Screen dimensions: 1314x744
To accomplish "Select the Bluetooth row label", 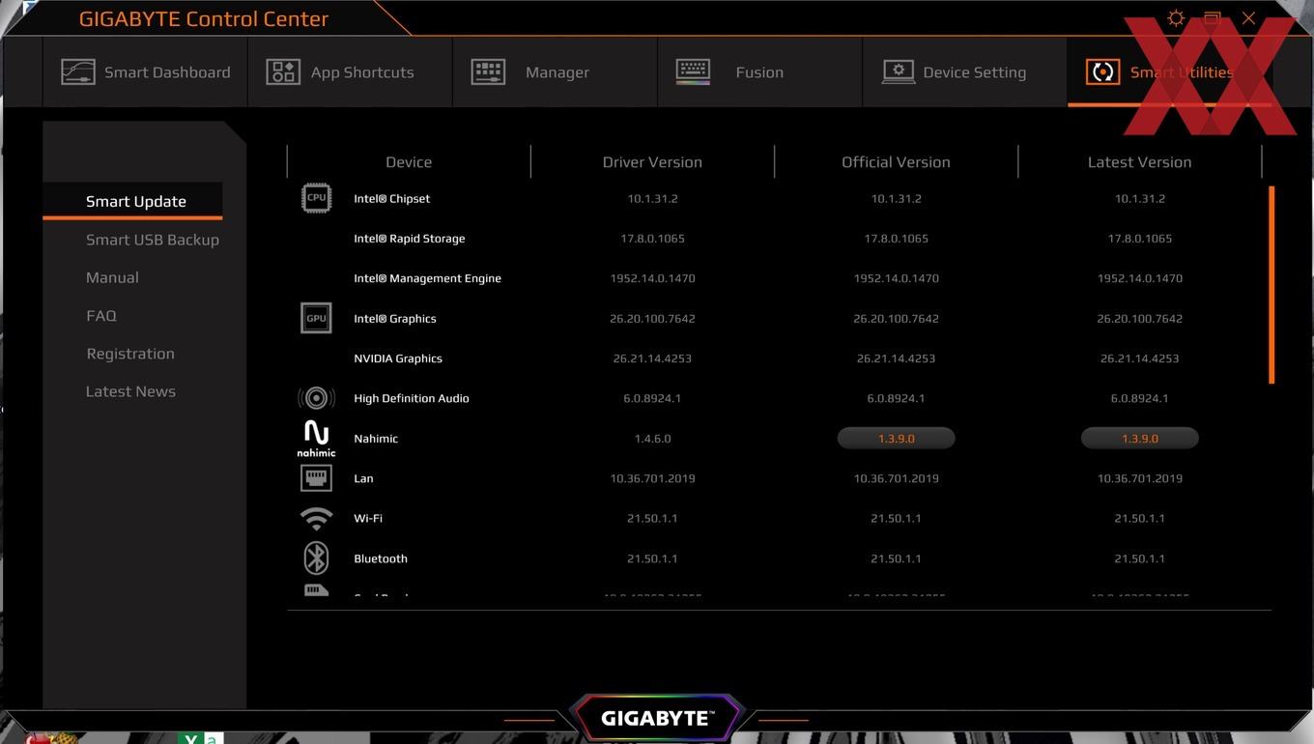I will [x=381, y=558].
